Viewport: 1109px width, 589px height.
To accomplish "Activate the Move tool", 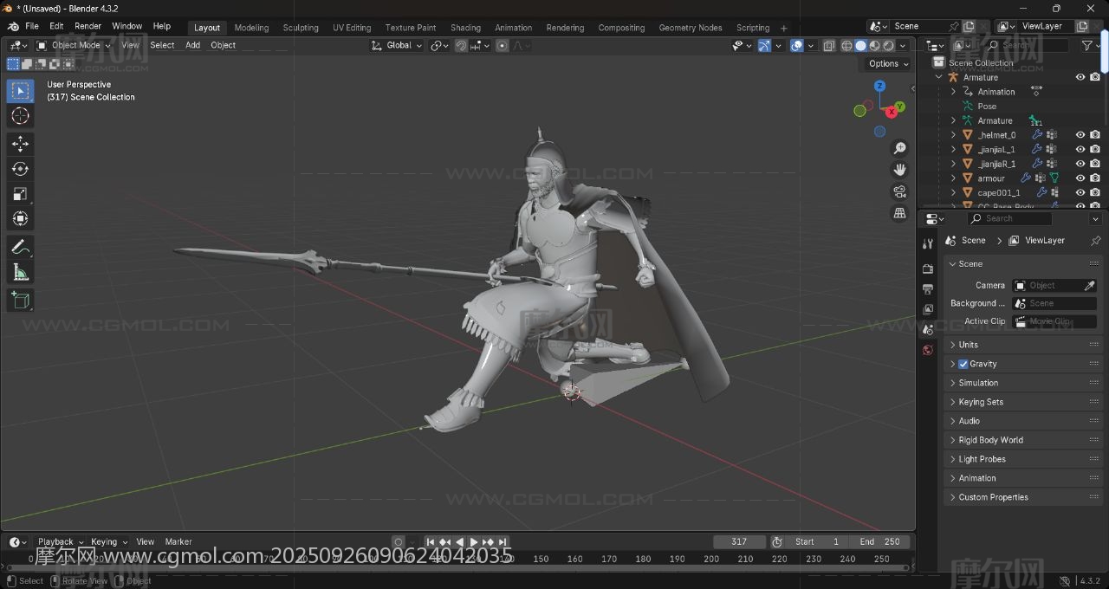I will (x=20, y=144).
